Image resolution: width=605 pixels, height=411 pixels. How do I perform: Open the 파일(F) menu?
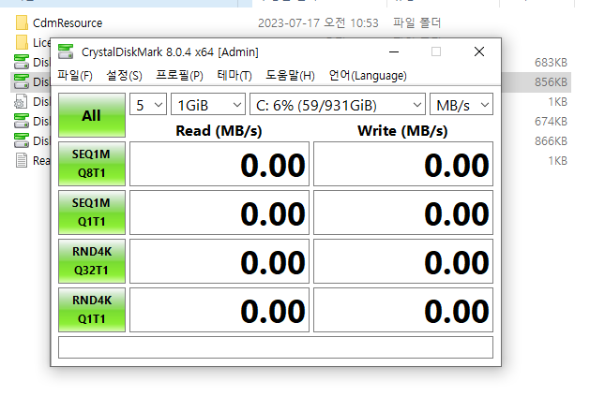75,75
